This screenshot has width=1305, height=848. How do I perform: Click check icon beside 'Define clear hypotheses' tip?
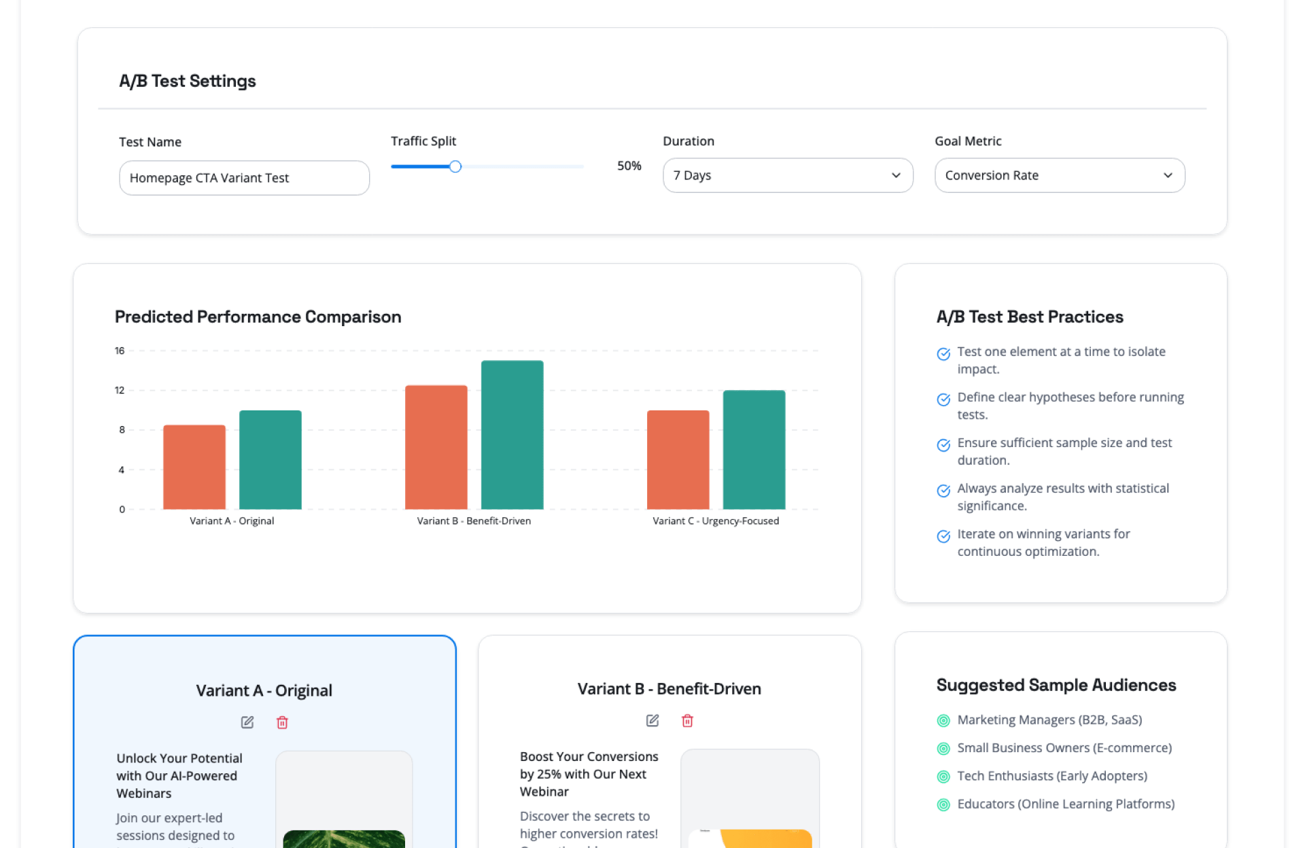(943, 399)
